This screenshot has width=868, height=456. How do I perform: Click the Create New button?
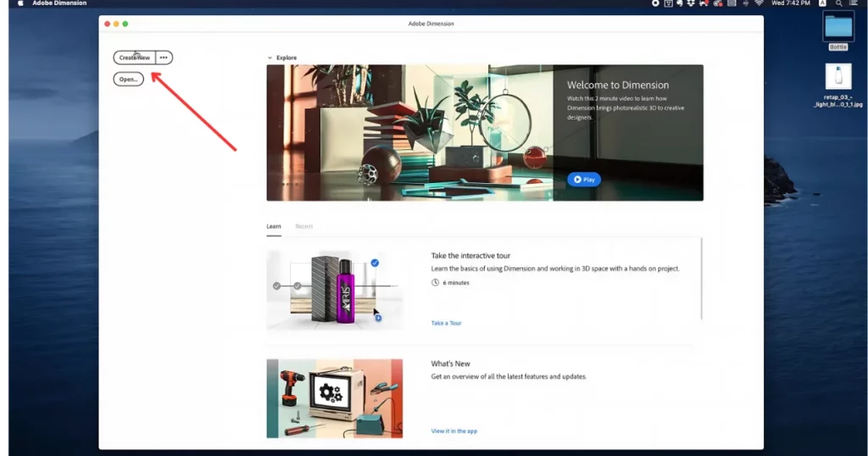coord(135,58)
